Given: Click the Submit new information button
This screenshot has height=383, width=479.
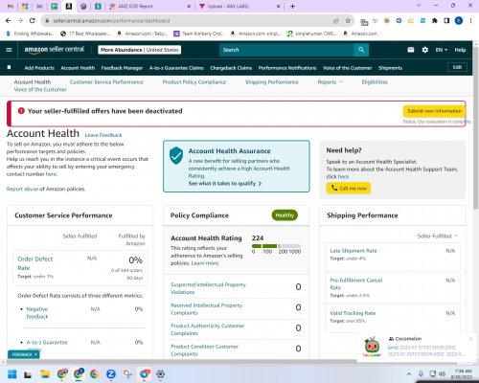Looking at the screenshot, I should [x=434, y=111].
